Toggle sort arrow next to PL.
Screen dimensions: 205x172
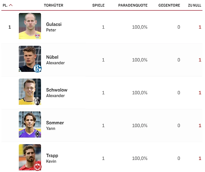click(11, 5)
